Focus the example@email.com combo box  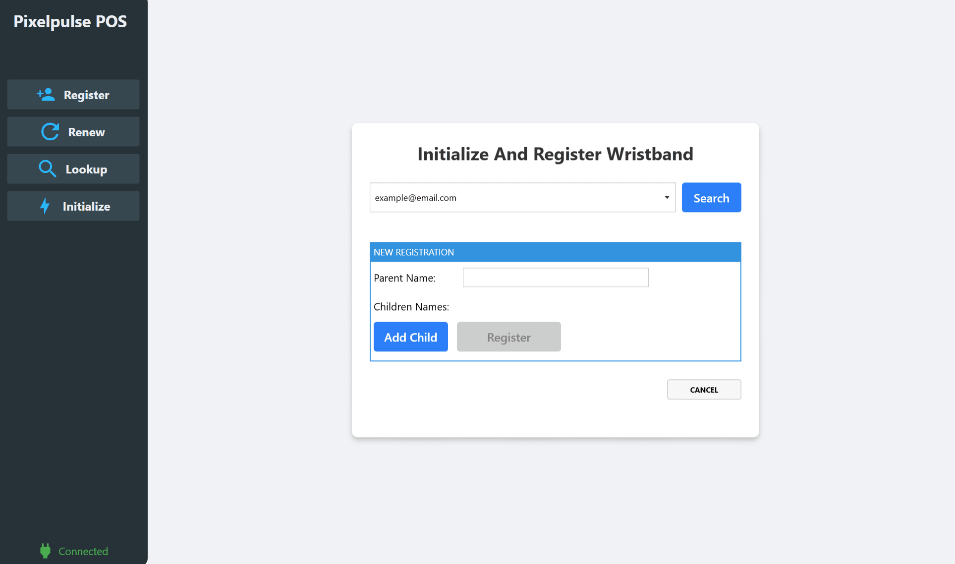(x=515, y=197)
